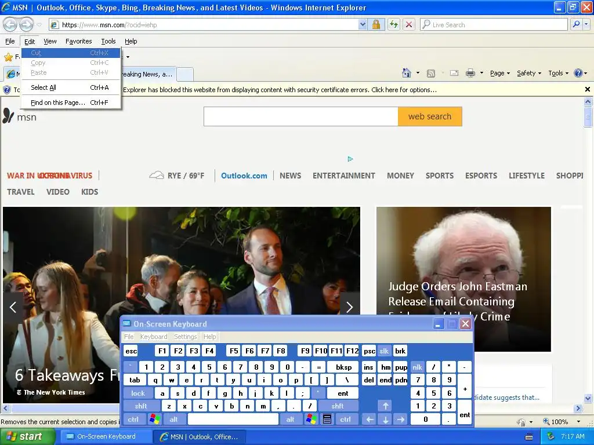This screenshot has height=445, width=594.
Task: Click the web search button
Action: click(x=430, y=116)
